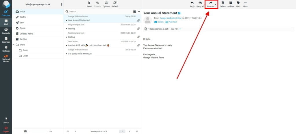Open the Archive folder in list

[x=38, y=39]
